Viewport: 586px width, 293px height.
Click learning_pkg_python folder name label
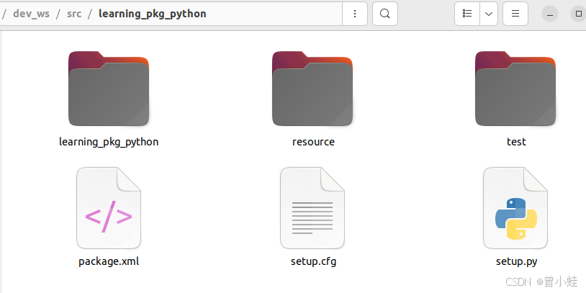click(x=109, y=142)
